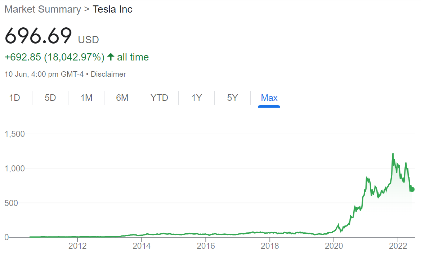This screenshot has height=256, width=421.
Task: Click the 2012 label on the time axis
Action: [77, 246]
